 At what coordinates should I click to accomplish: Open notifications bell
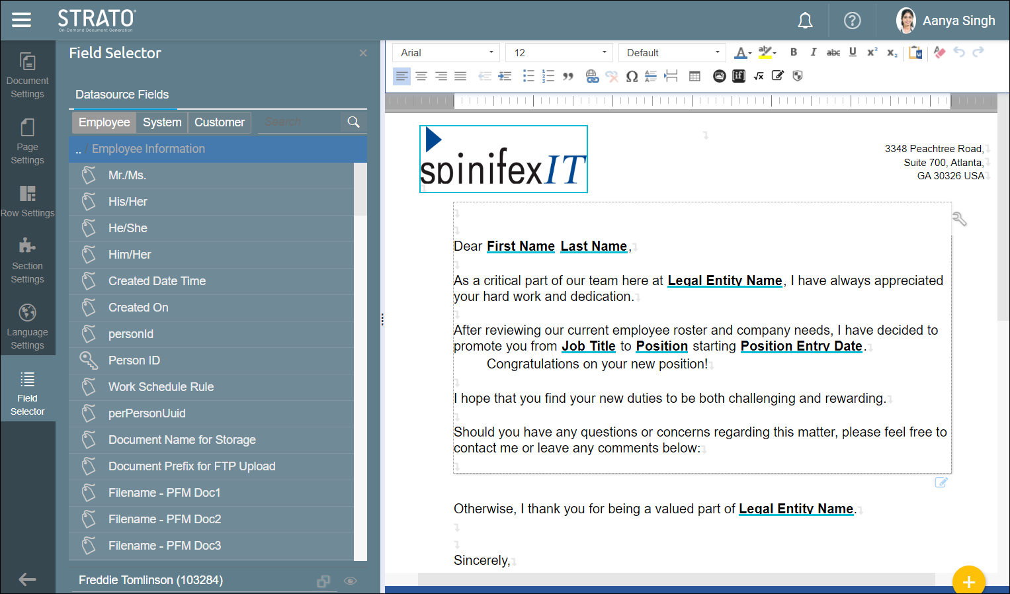point(805,21)
